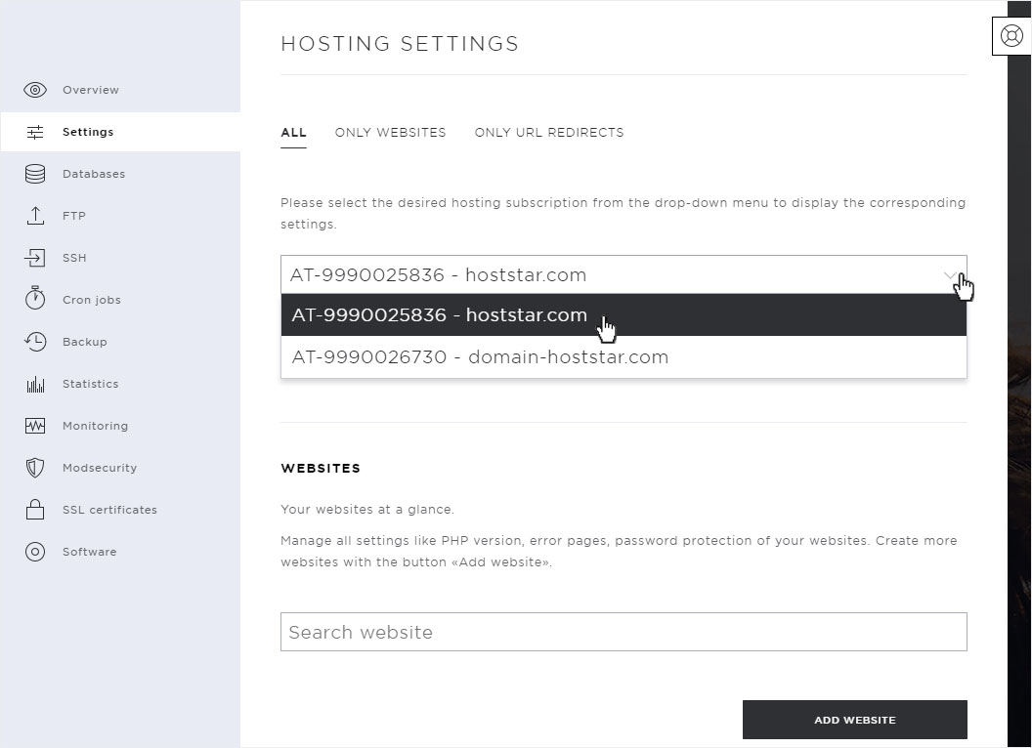Switch to ONLY URL REDIRECTS tab
Image resolution: width=1032 pixels, height=748 pixels.
click(549, 132)
